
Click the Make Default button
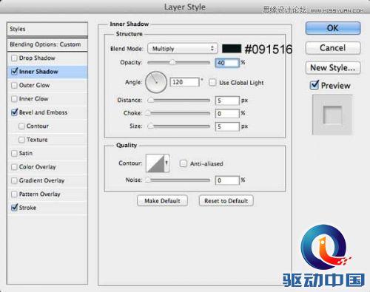point(162,201)
